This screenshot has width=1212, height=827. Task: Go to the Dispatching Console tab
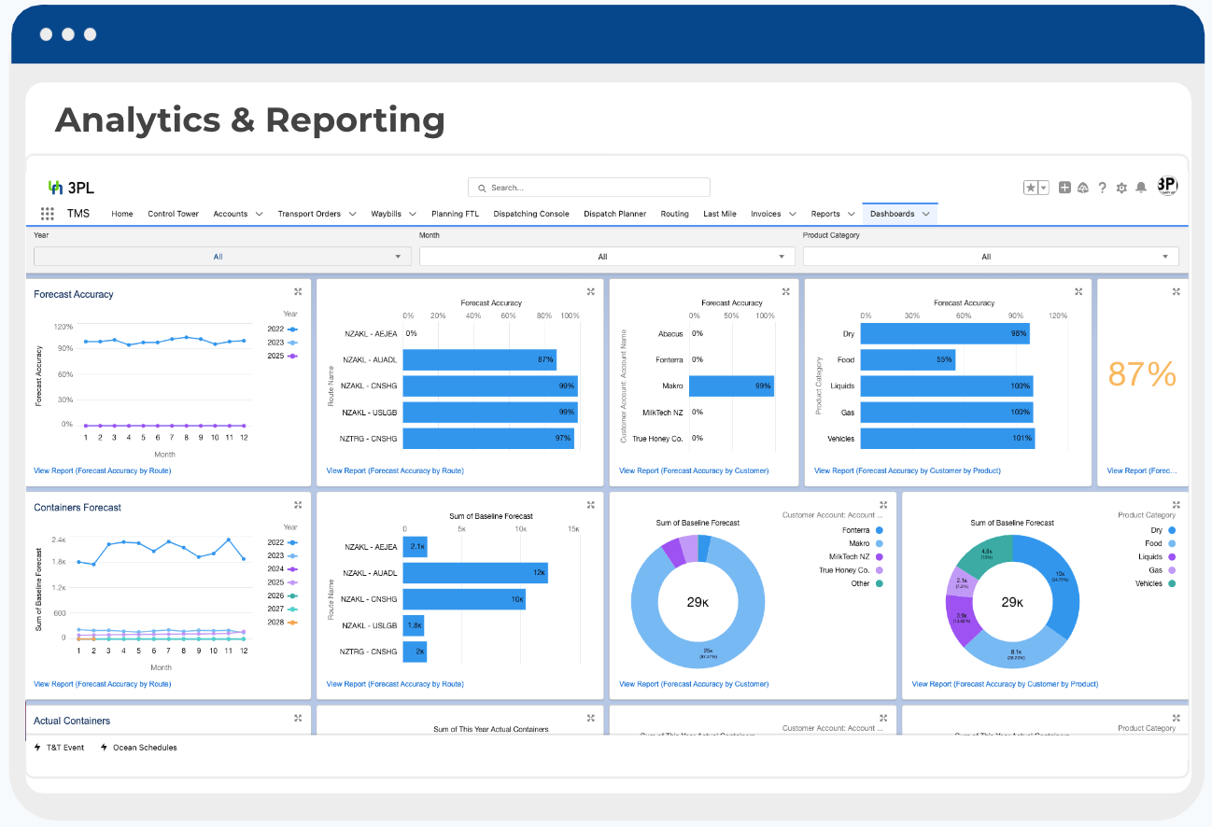(x=530, y=214)
